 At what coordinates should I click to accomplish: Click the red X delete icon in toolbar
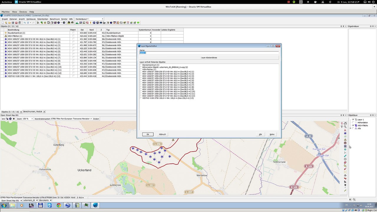(x=16, y=23)
